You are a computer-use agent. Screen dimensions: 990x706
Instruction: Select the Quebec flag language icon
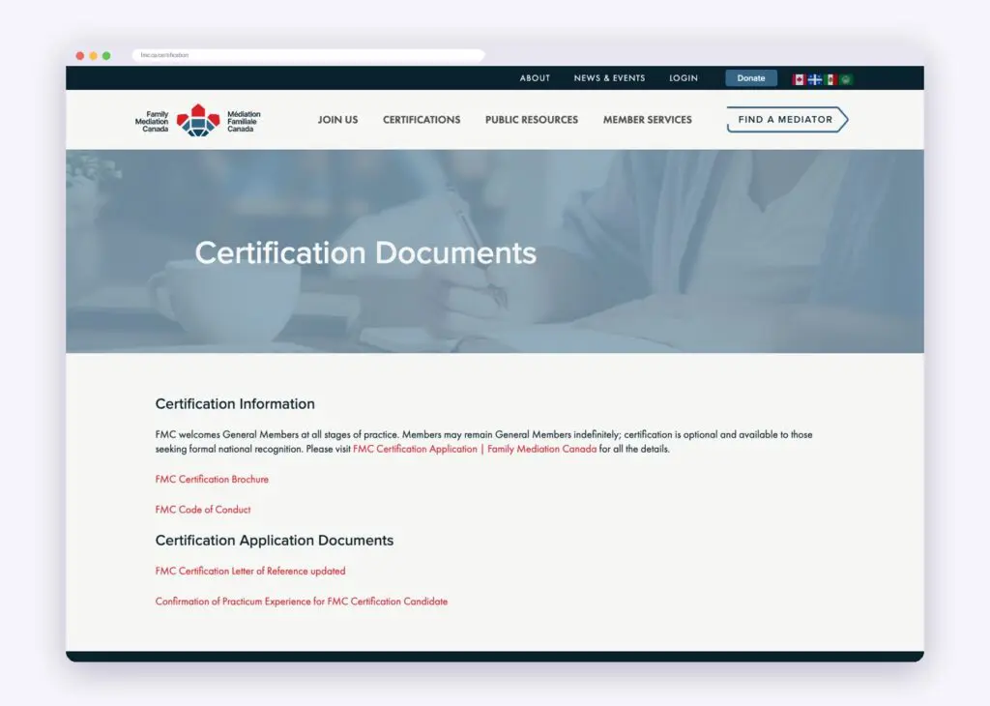click(x=814, y=79)
